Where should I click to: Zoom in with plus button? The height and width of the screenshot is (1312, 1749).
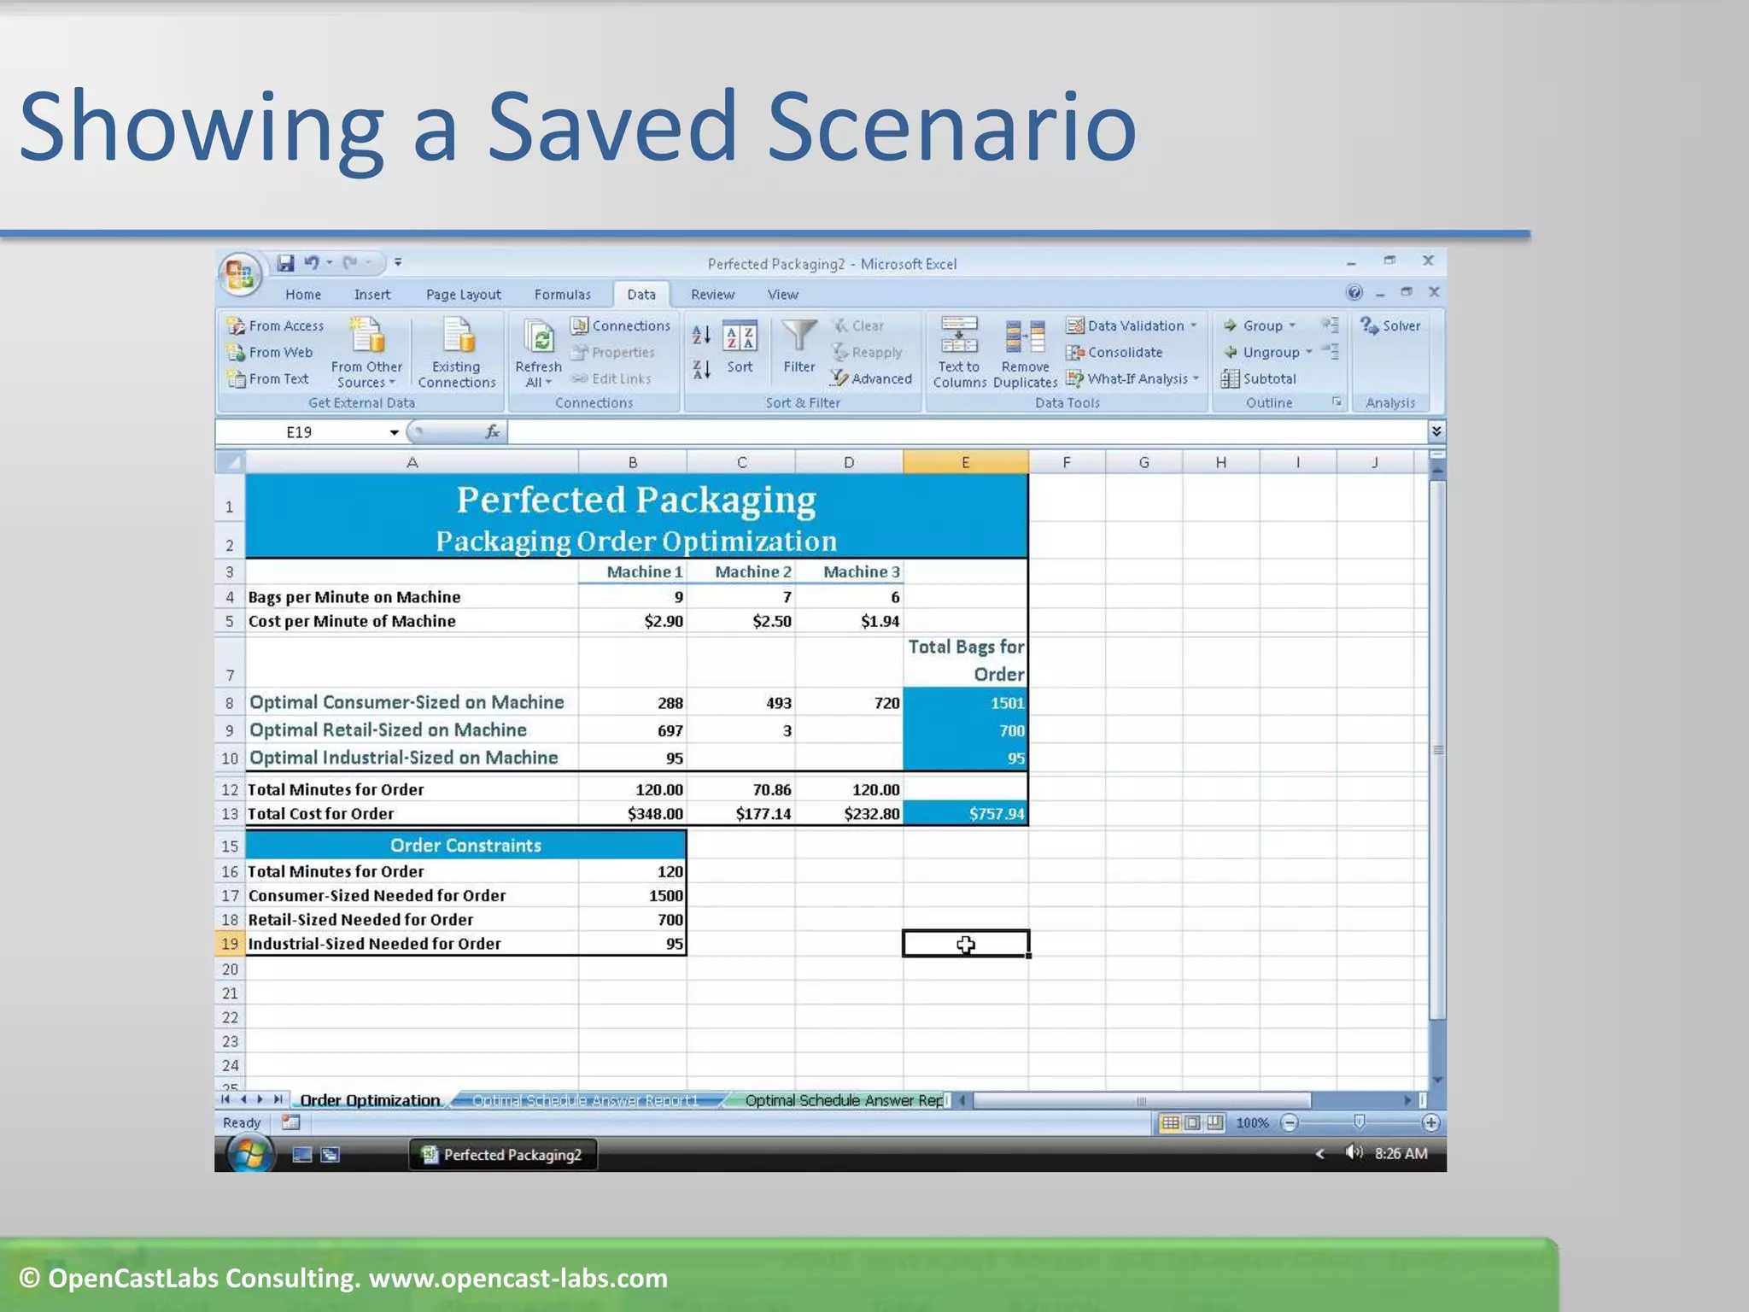coord(1431,1122)
